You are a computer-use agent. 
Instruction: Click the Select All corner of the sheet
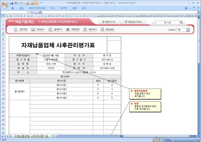(x=3, y=16)
